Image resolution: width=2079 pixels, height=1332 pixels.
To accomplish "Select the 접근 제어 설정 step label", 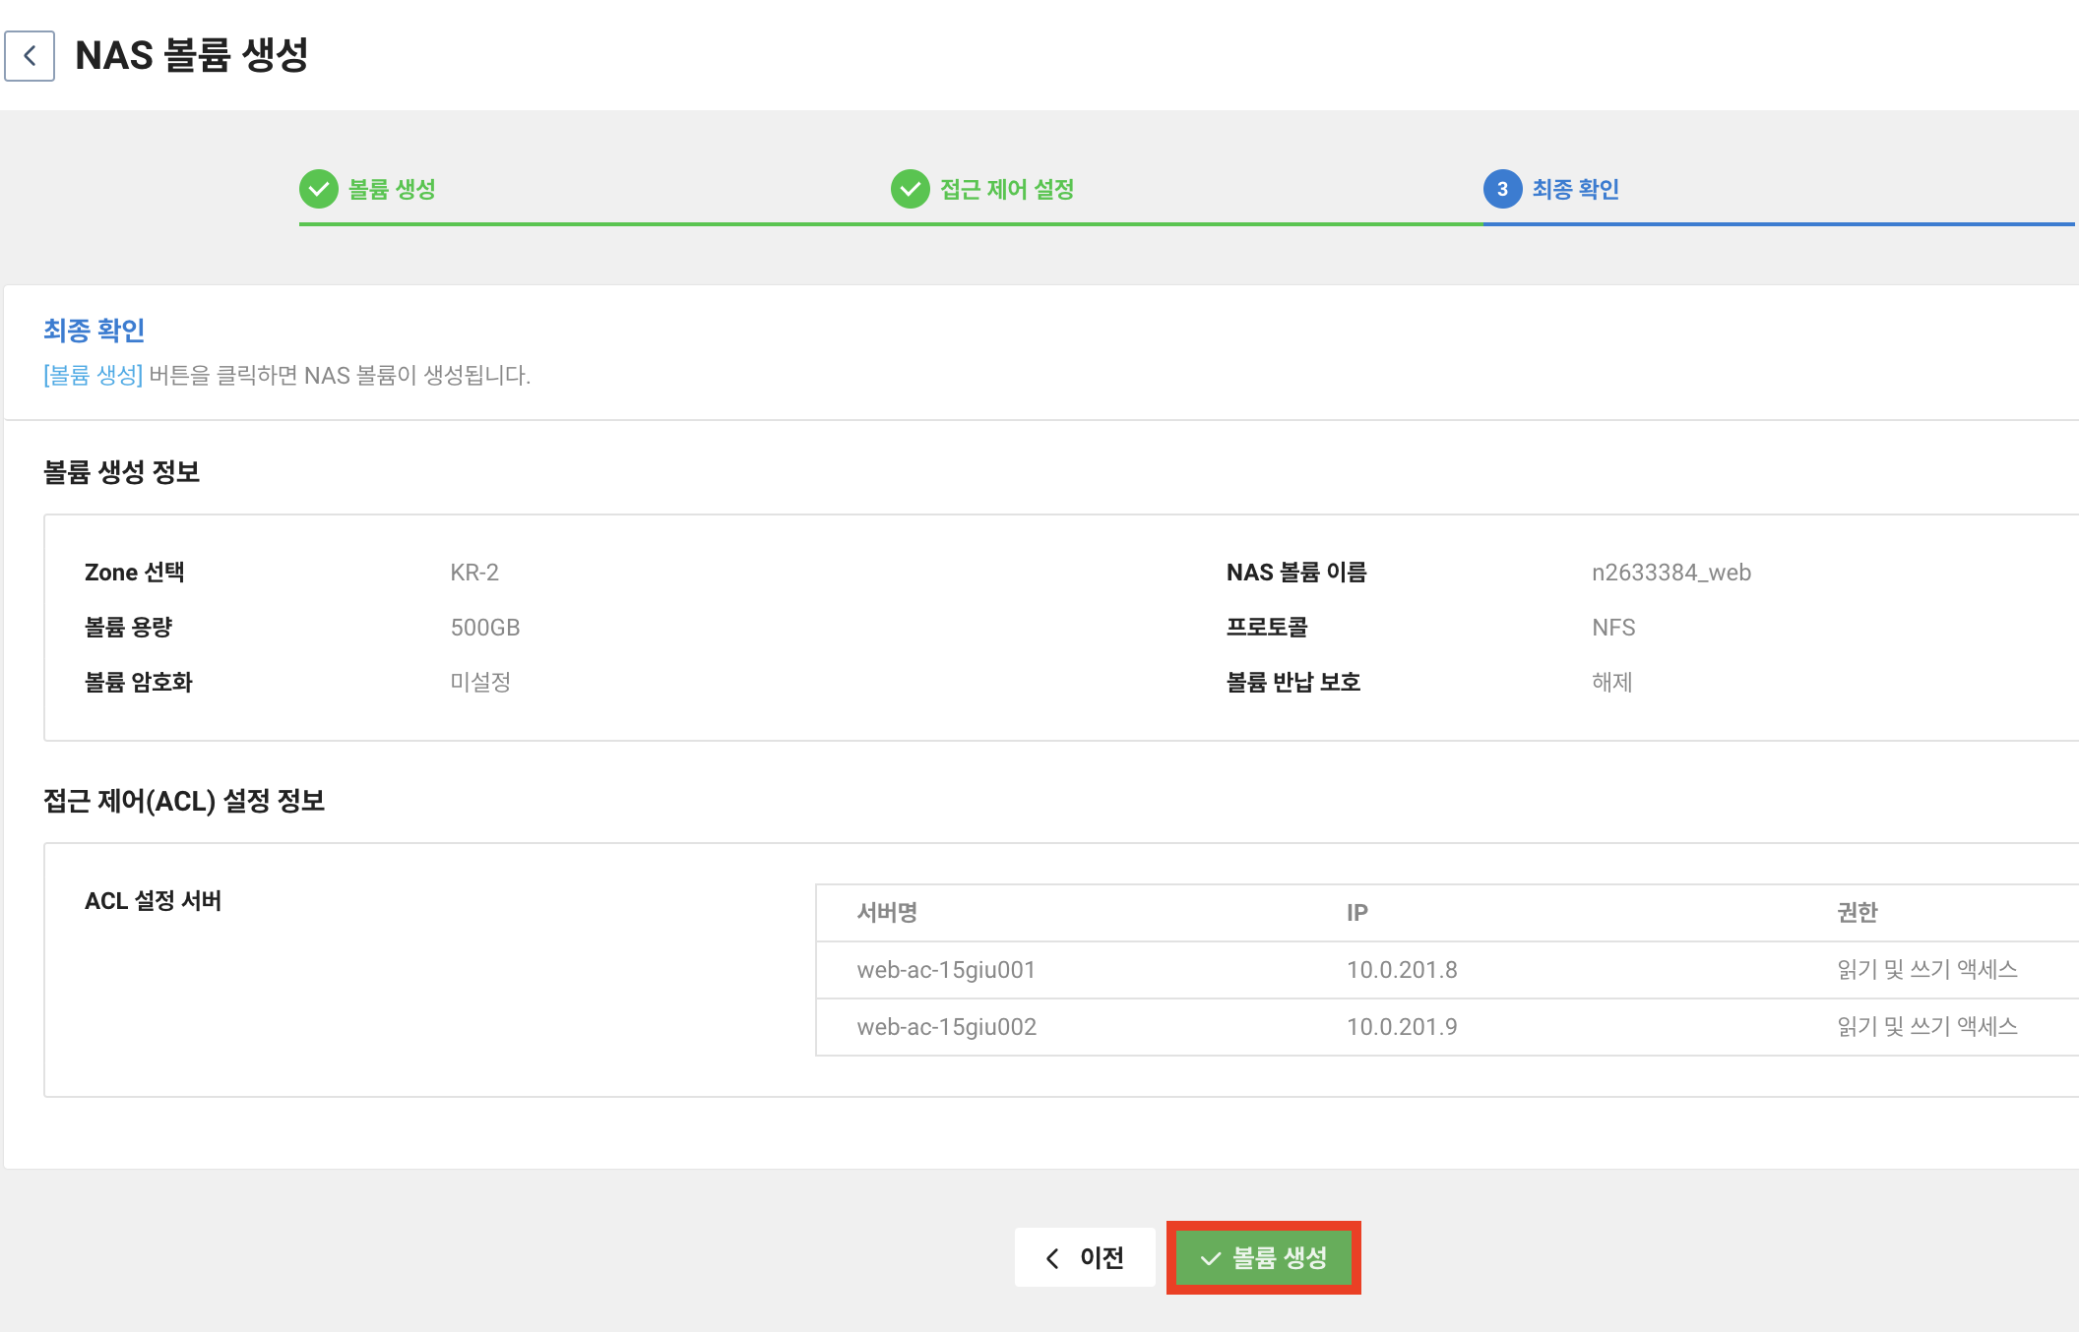I will coord(1006,189).
